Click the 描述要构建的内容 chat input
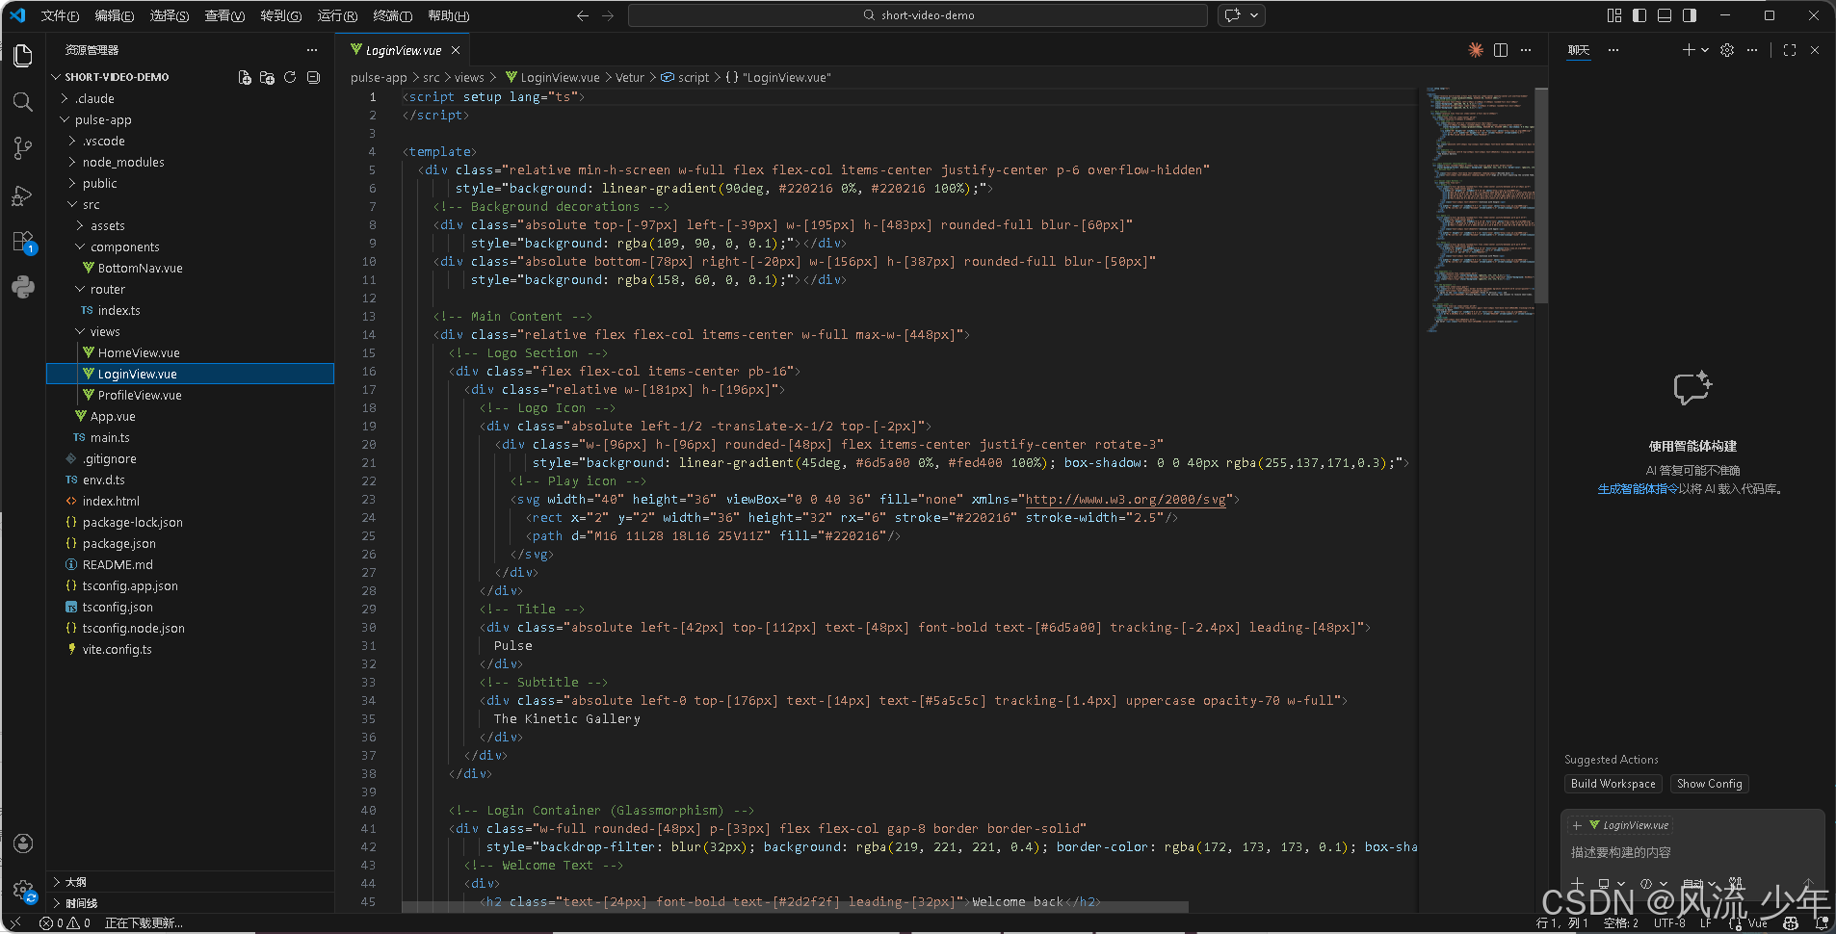The width and height of the screenshot is (1836, 934). point(1692,852)
